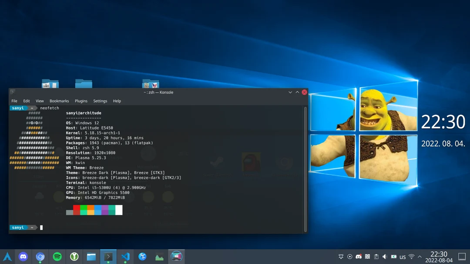Open the Discord tray icon with notification badge
The width and height of the screenshot is (470, 264).
(x=359, y=257)
